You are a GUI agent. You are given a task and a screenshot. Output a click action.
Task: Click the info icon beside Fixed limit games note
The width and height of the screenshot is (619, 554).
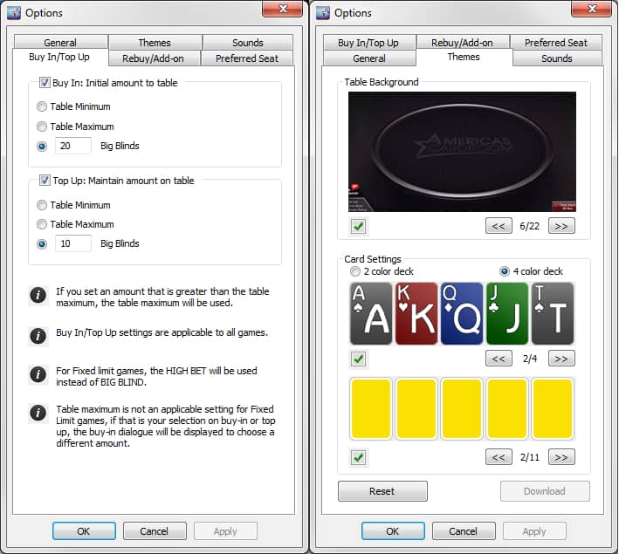pos(38,374)
